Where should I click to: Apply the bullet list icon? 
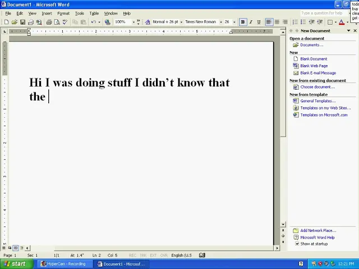[303, 22]
